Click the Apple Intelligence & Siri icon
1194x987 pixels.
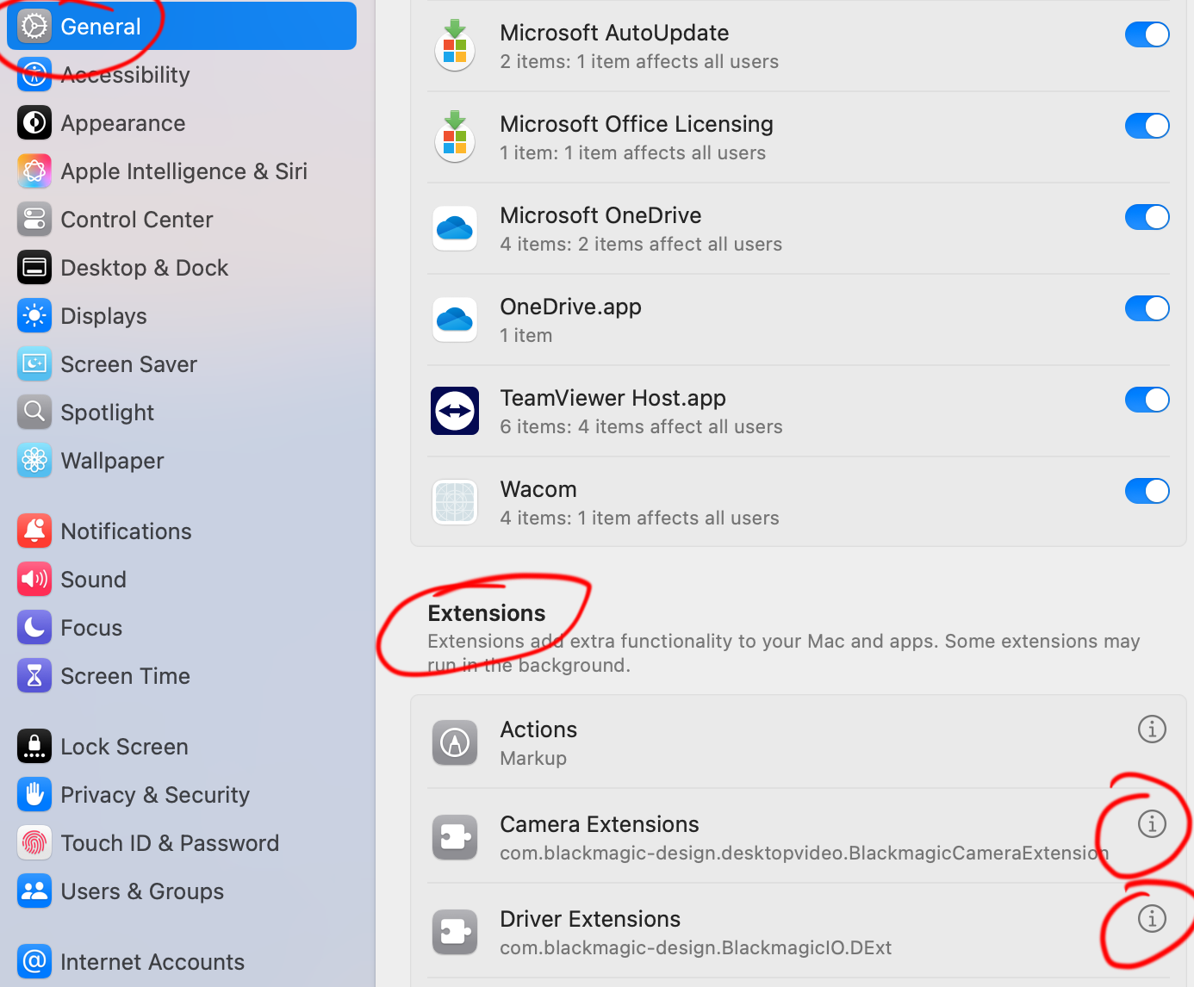point(34,171)
